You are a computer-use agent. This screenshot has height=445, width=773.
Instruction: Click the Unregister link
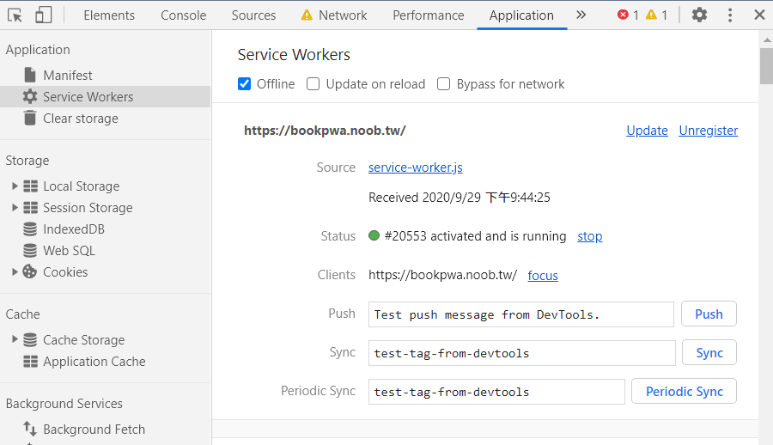(x=708, y=131)
